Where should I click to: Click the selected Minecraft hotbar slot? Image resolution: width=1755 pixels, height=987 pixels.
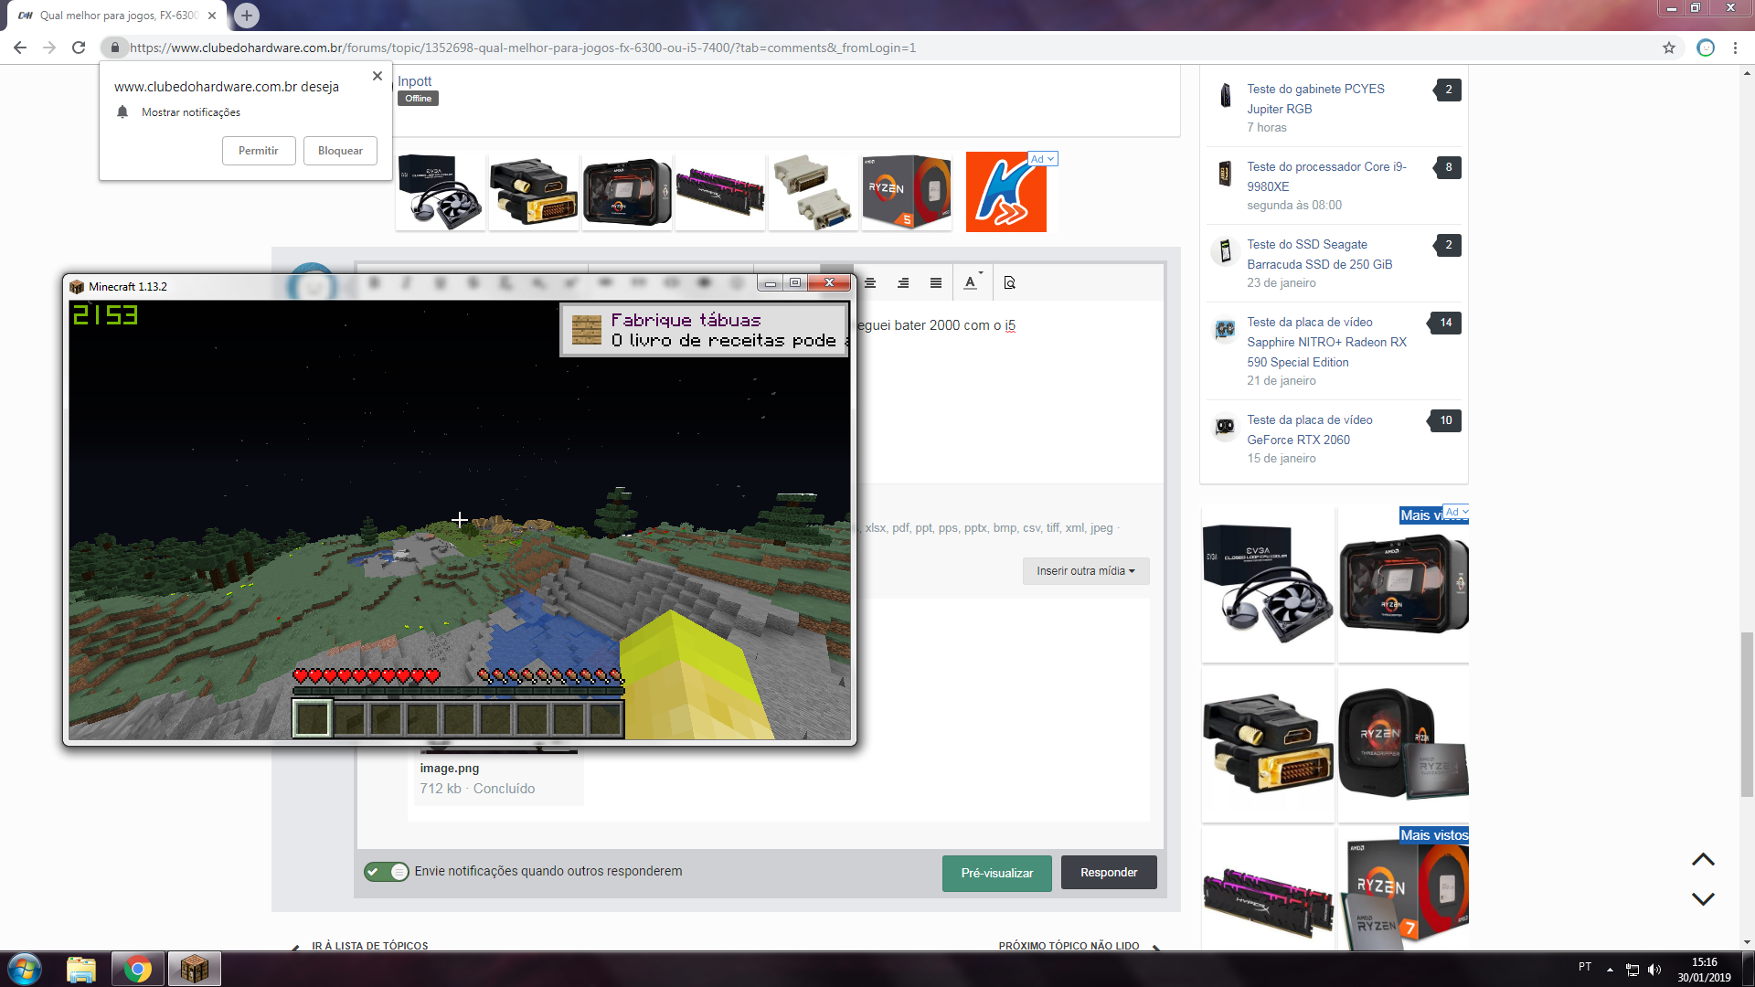pos(312,718)
